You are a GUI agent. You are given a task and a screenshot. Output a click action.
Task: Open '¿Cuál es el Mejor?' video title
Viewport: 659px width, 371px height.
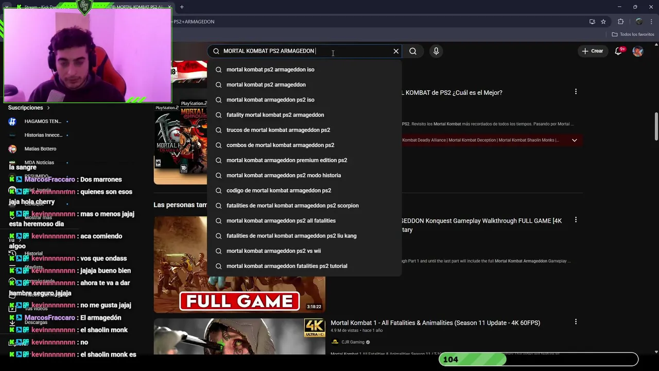click(452, 93)
